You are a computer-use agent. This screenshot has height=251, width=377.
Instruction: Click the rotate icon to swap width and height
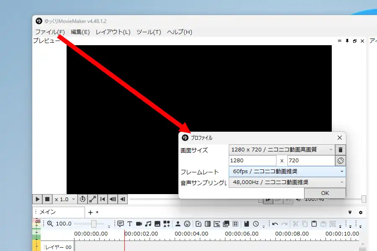pos(341,161)
